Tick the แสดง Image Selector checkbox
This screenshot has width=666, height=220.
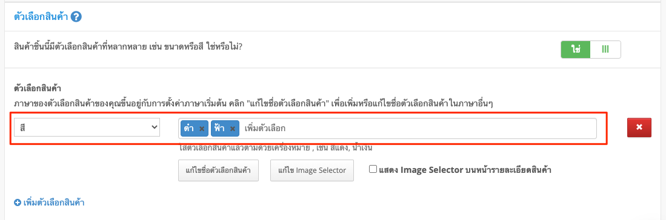pos(373,169)
